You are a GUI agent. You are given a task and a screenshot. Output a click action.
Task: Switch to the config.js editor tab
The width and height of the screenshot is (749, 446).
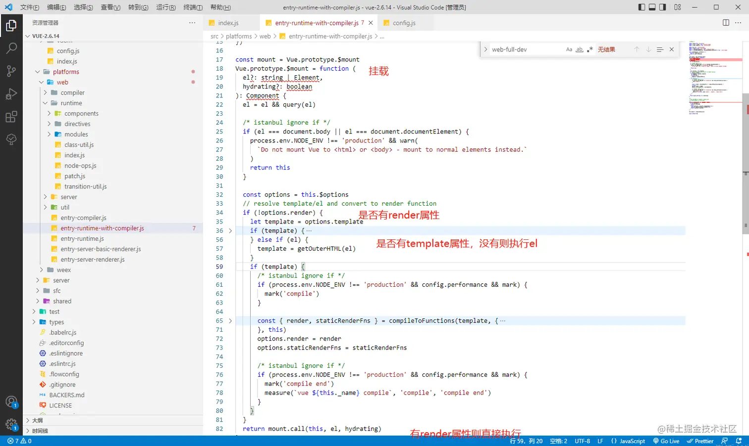(404, 23)
